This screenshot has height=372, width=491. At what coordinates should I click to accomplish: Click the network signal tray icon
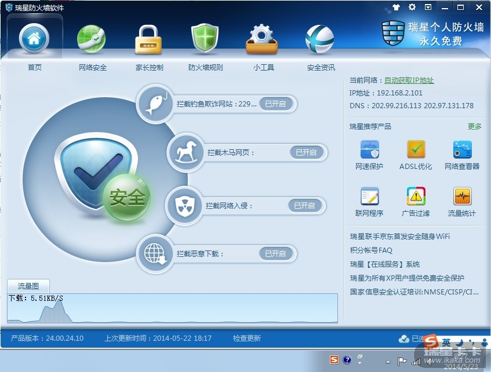point(416,362)
